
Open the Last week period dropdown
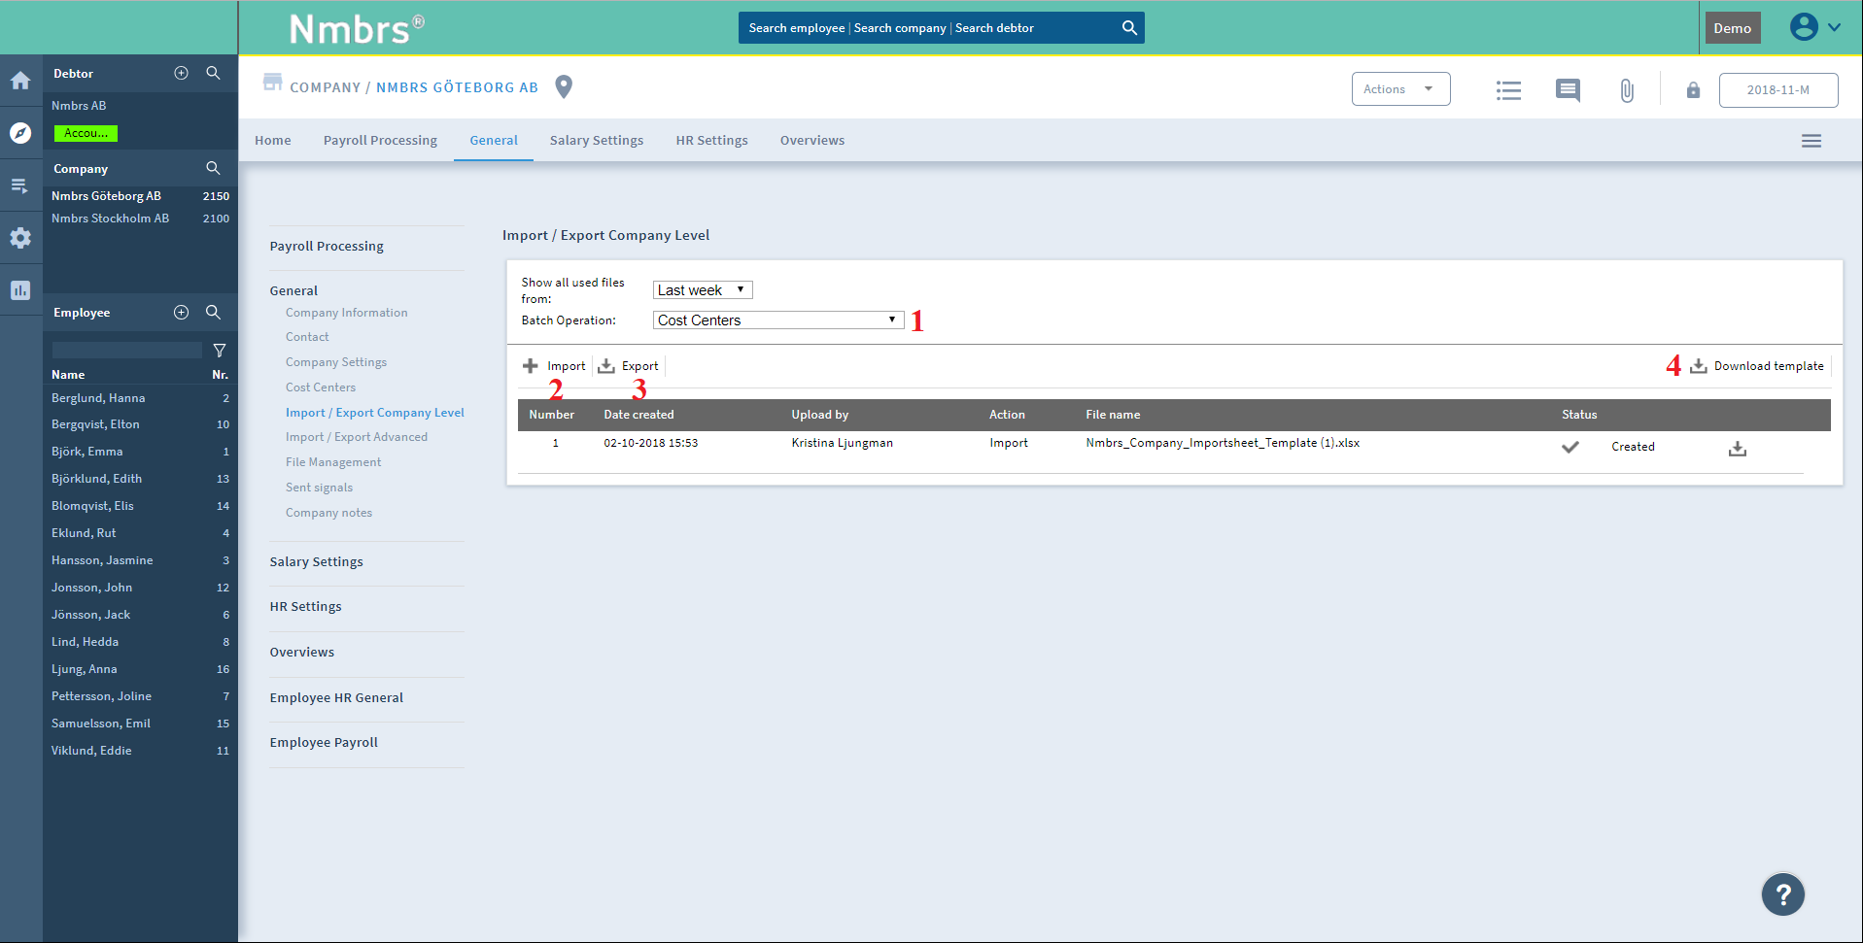(x=703, y=289)
